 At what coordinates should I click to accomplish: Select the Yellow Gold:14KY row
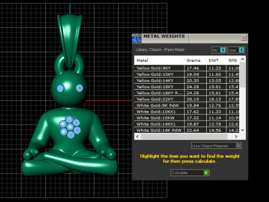point(187,80)
